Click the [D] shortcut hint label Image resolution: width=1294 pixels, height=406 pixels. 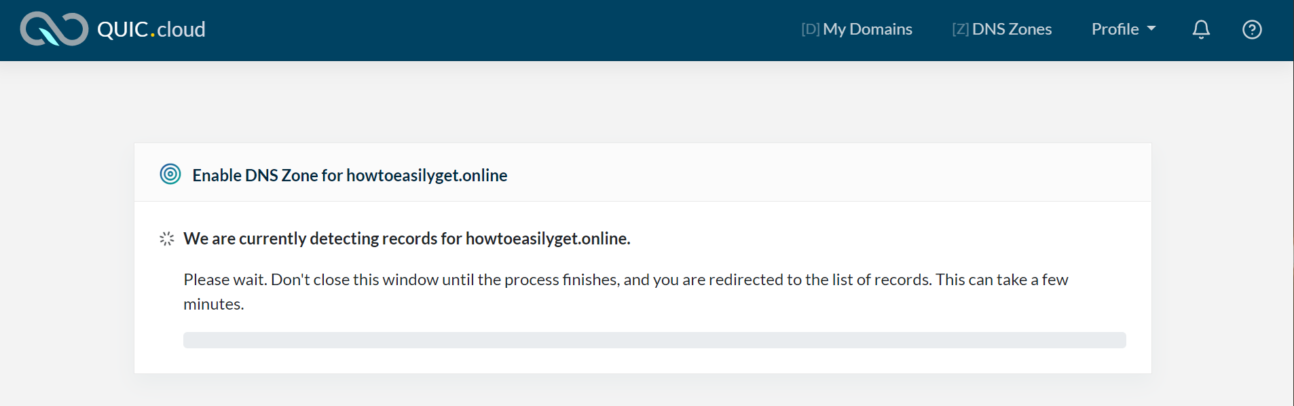coord(810,29)
